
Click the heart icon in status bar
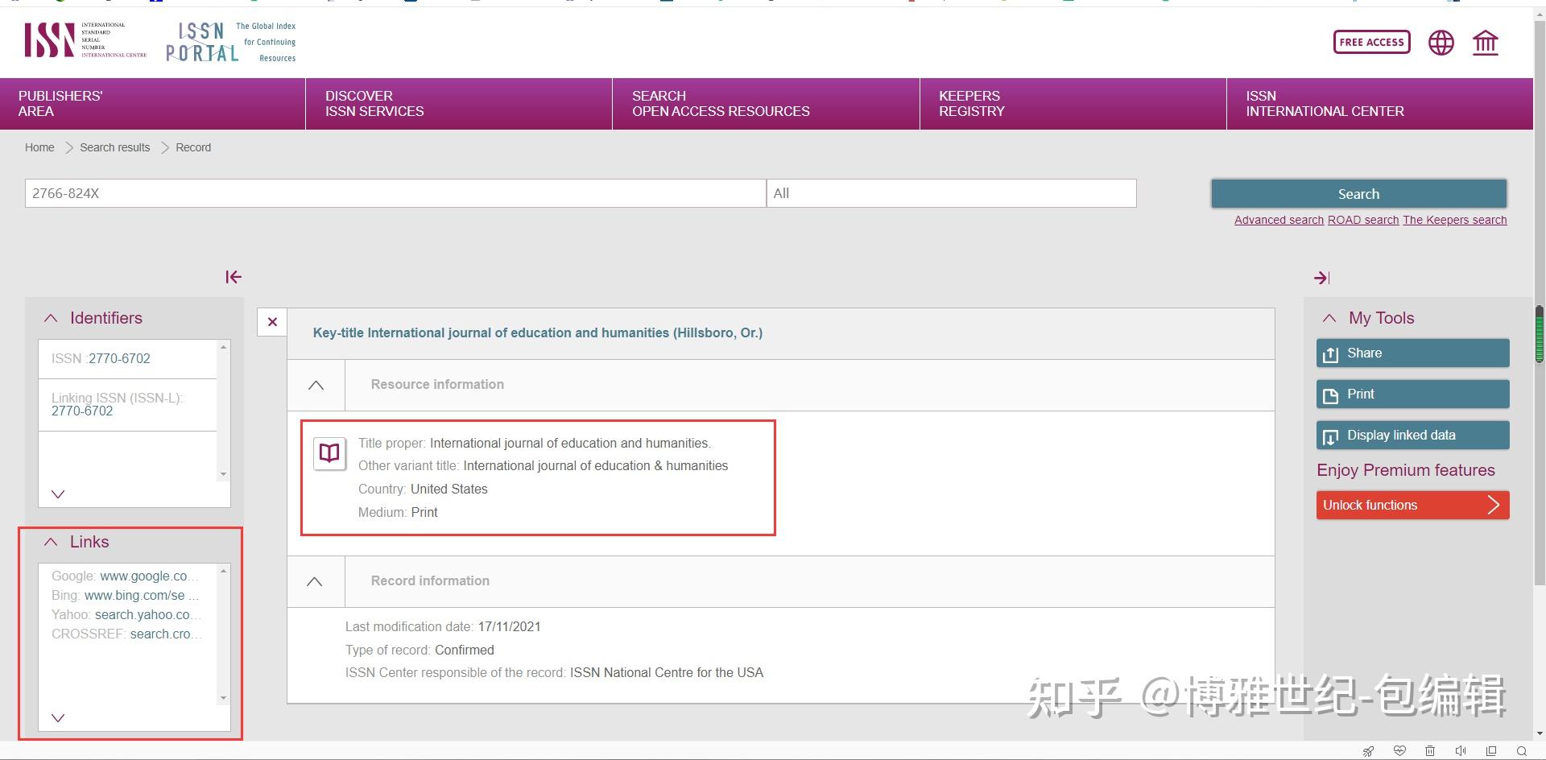(x=1399, y=751)
